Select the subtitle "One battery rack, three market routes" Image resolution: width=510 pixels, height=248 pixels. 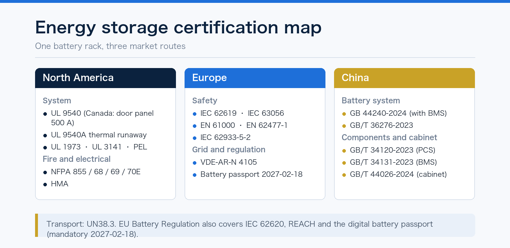110,46
